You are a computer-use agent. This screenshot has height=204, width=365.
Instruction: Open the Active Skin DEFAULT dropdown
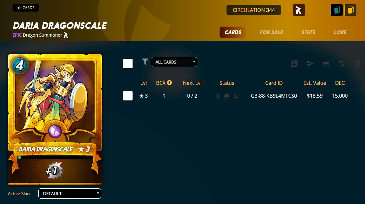70,194
